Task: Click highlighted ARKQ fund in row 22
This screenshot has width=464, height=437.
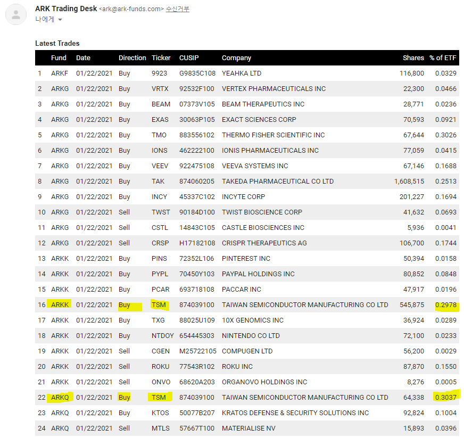Action: tap(60, 397)
